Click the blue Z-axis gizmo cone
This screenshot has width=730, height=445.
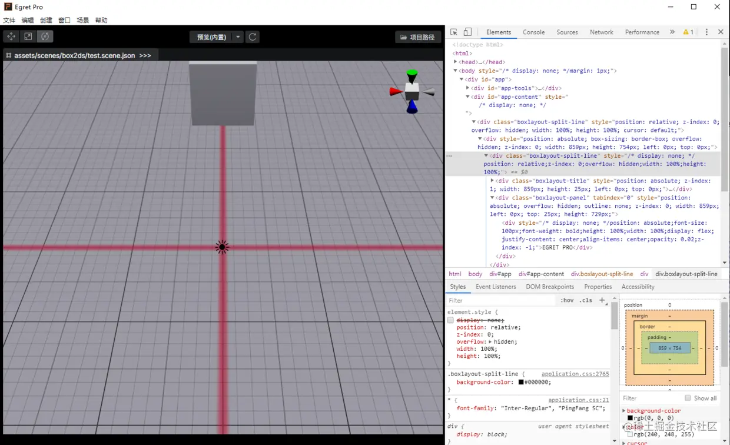(412, 107)
